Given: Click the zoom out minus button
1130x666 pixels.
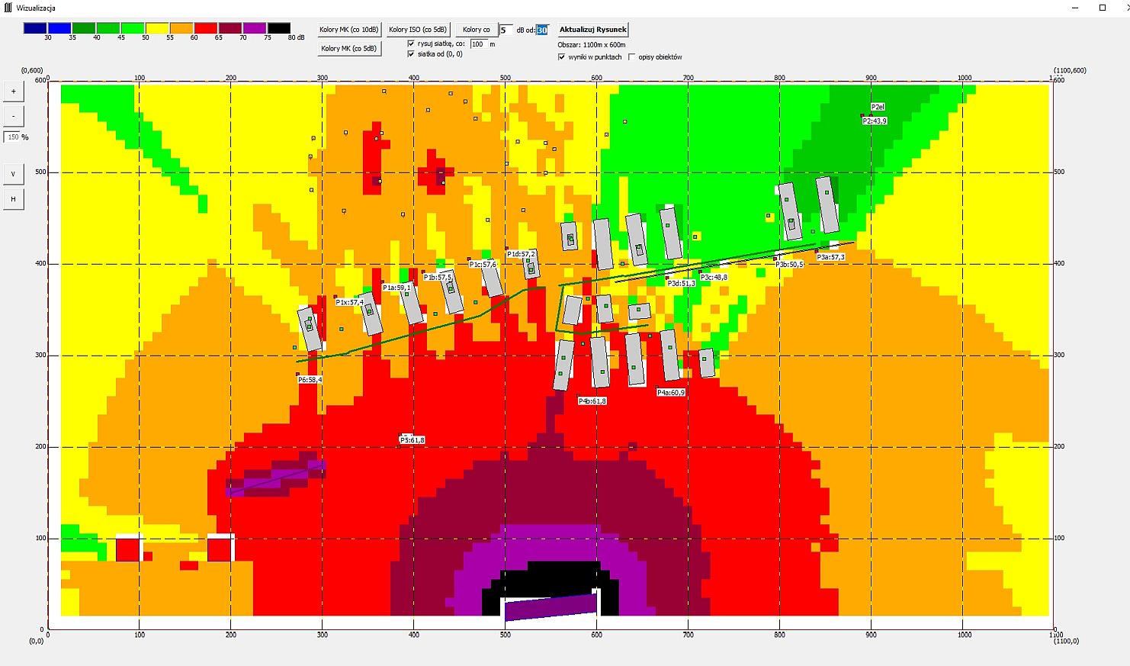Looking at the screenshot, I should point(13,116).
